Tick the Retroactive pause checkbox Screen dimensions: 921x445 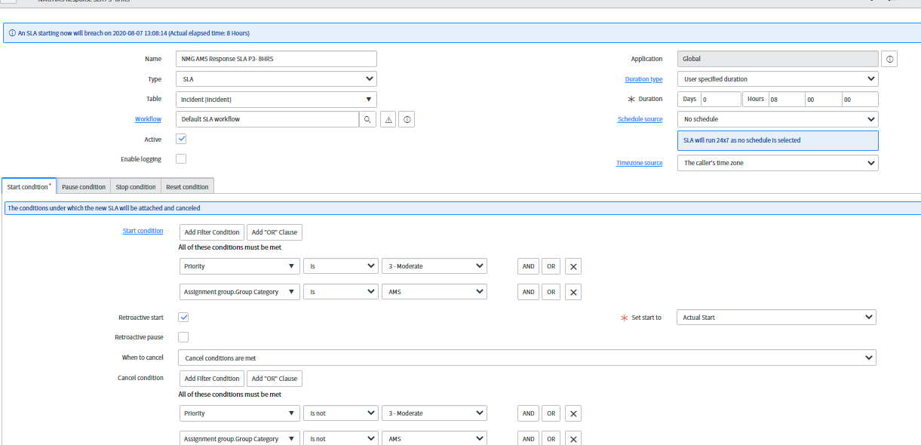[x=183, y=337]
